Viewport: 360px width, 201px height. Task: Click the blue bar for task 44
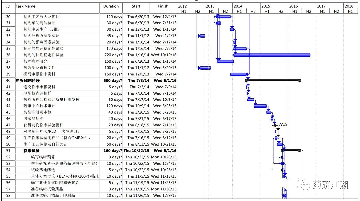(260, 106)
